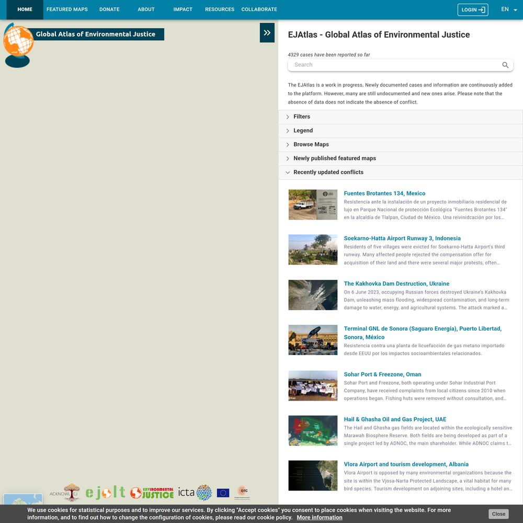Open Hail & Ghasha Oil and Gas Project
523x523 pixels.
click(x=395, y=419)
